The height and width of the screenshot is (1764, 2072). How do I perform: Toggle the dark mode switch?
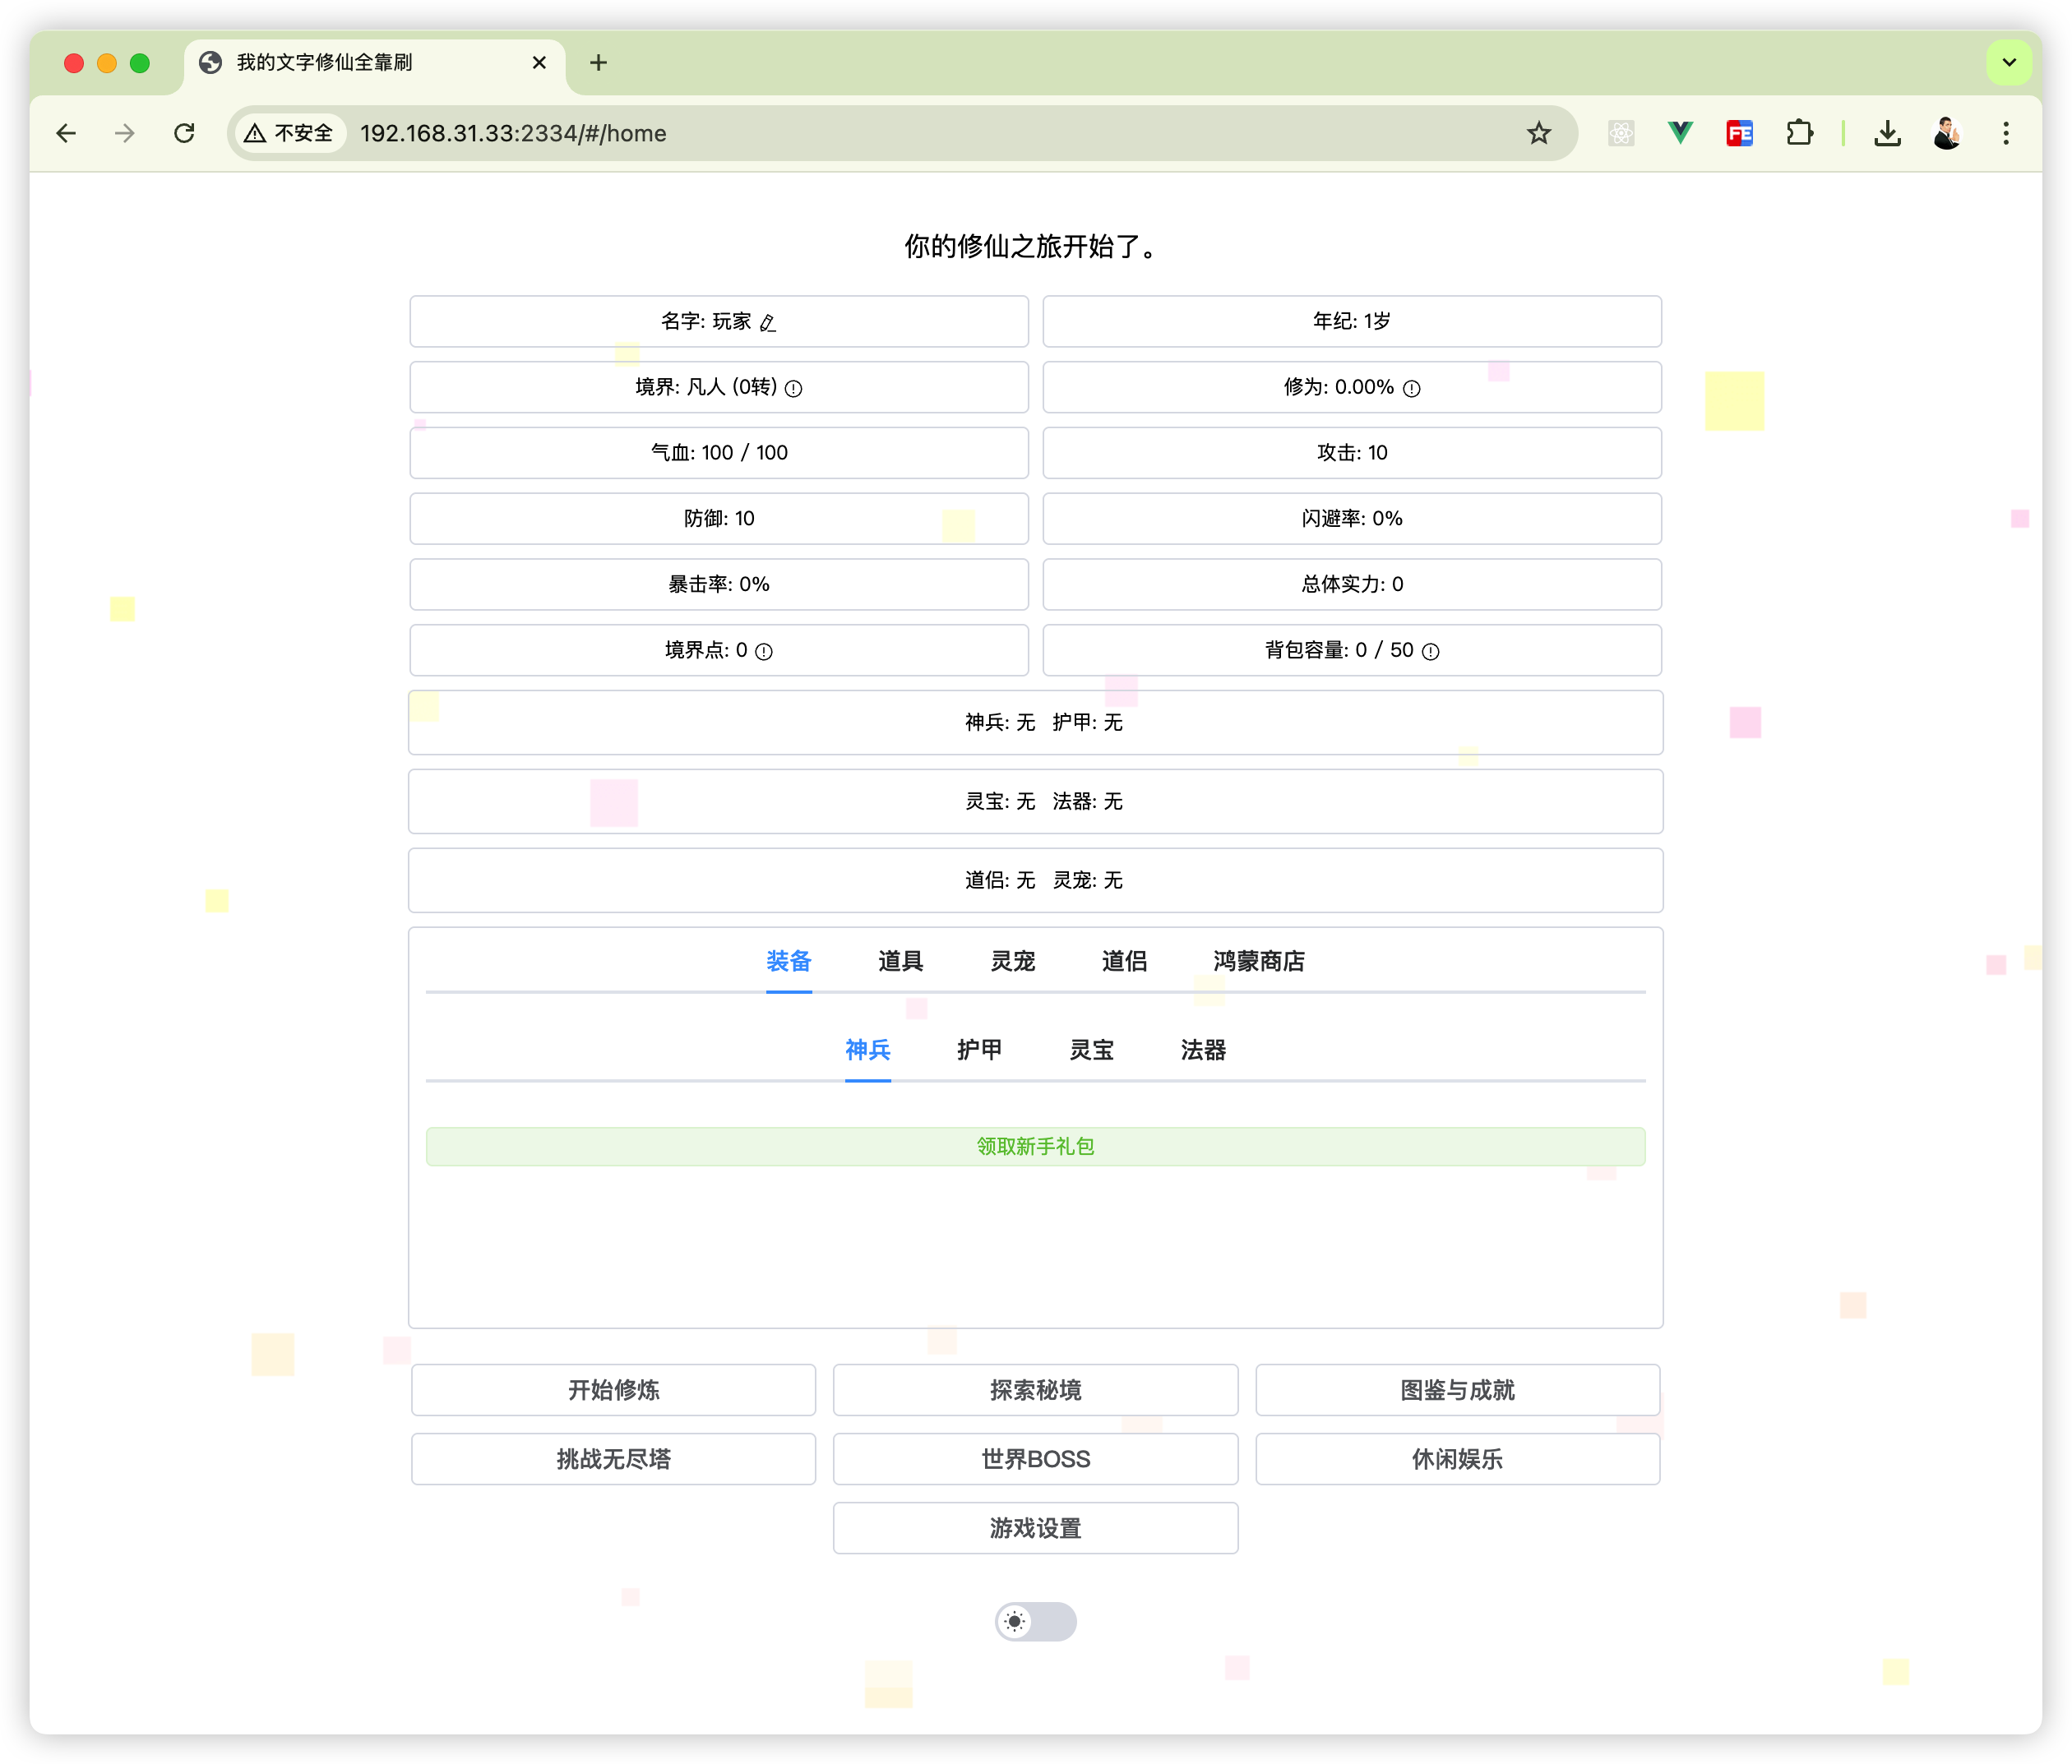click(1035, 1621)
